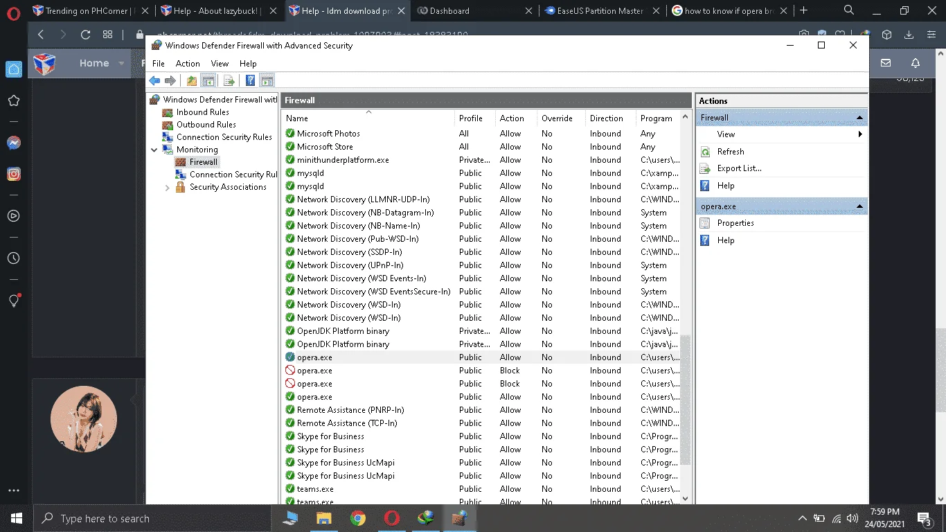Click the Export List toolbar icon
946x532 pixels.
click(x=229, y=81)
